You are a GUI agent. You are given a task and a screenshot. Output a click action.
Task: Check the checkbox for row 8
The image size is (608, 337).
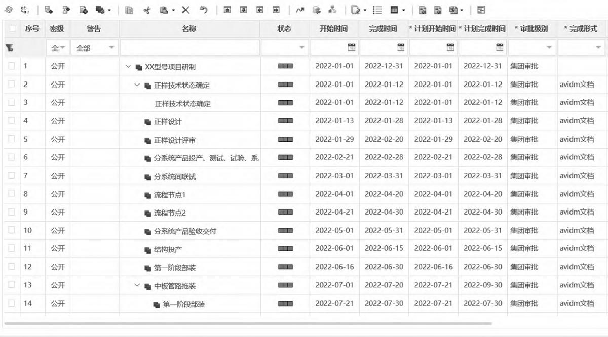tap(12, 193)
